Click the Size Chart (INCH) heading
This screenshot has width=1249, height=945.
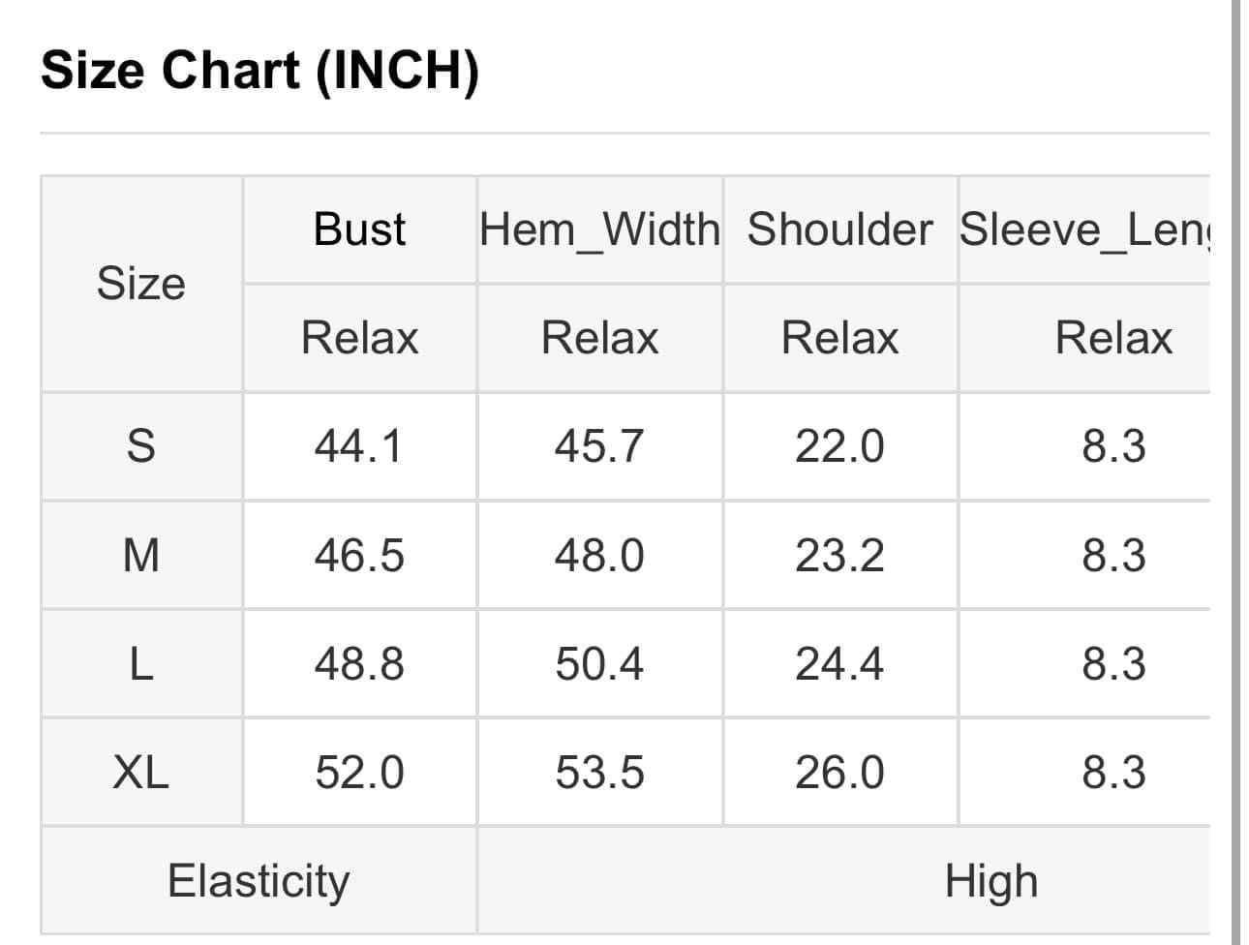click(x=259, y=71)
